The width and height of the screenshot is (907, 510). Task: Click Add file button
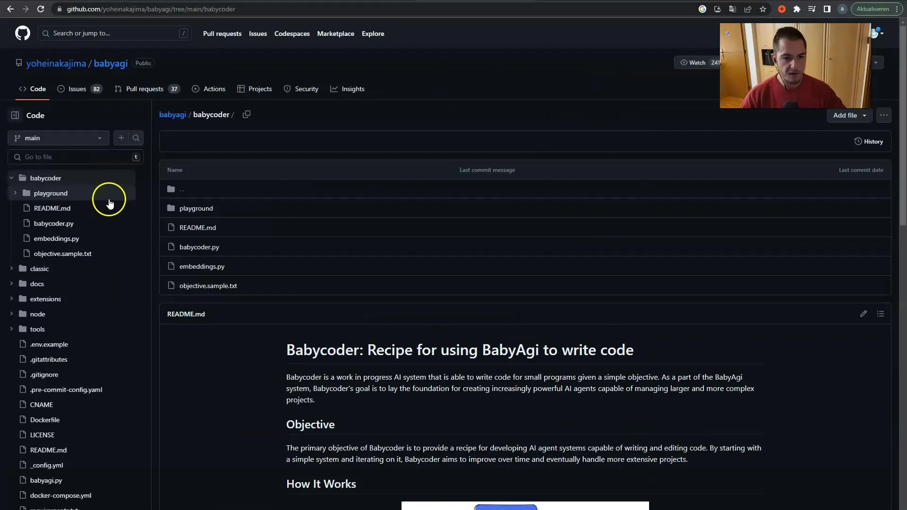click(x=848, y=115)
